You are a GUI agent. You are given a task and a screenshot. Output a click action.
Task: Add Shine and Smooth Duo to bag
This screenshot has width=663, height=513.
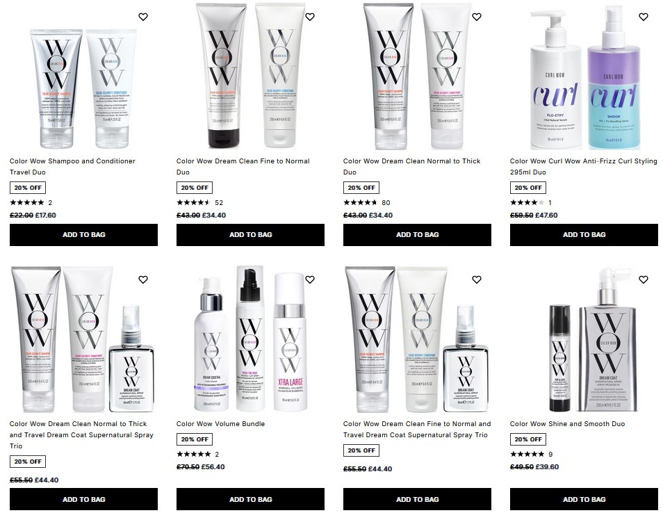584,499
